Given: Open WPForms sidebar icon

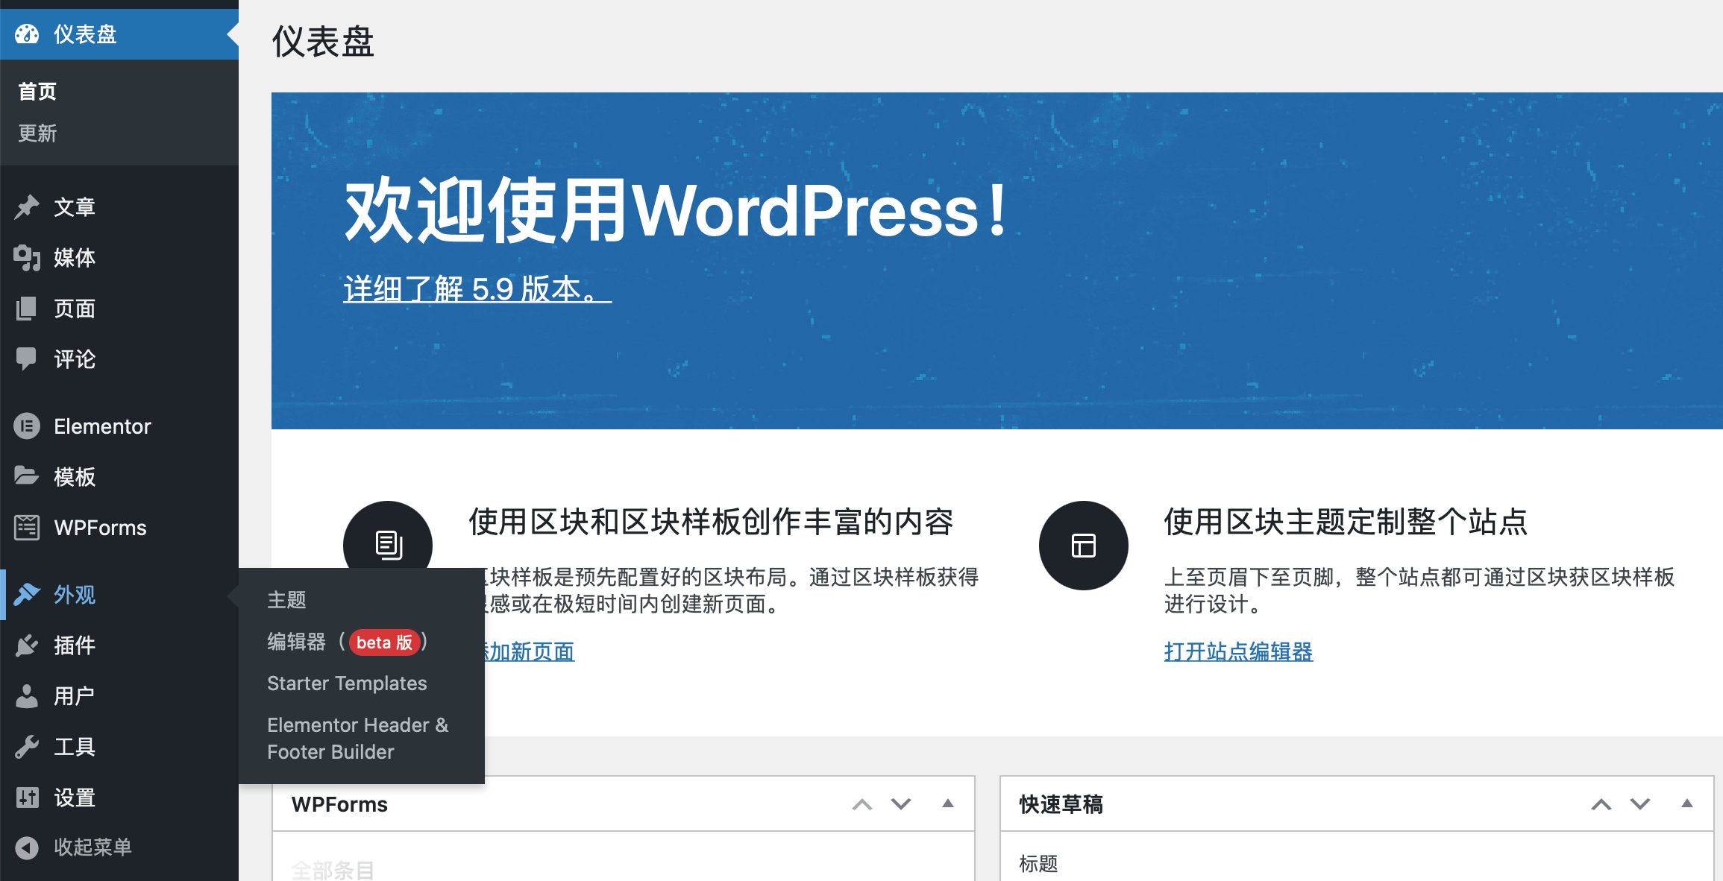Looking at the screenshot, I should coord(27,528).
